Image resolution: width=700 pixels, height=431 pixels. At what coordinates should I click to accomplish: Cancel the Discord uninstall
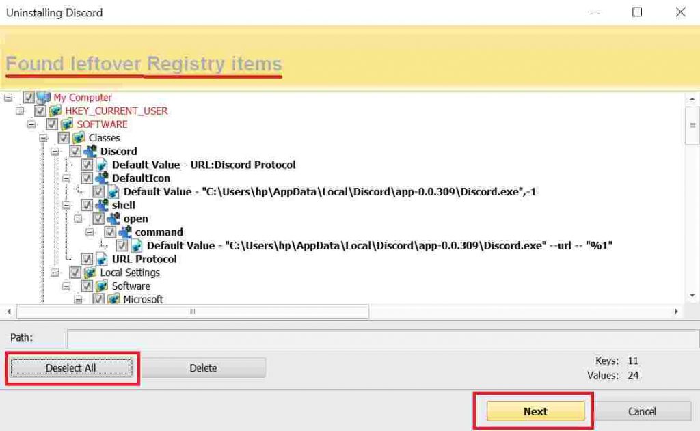[x=642, y=411]
